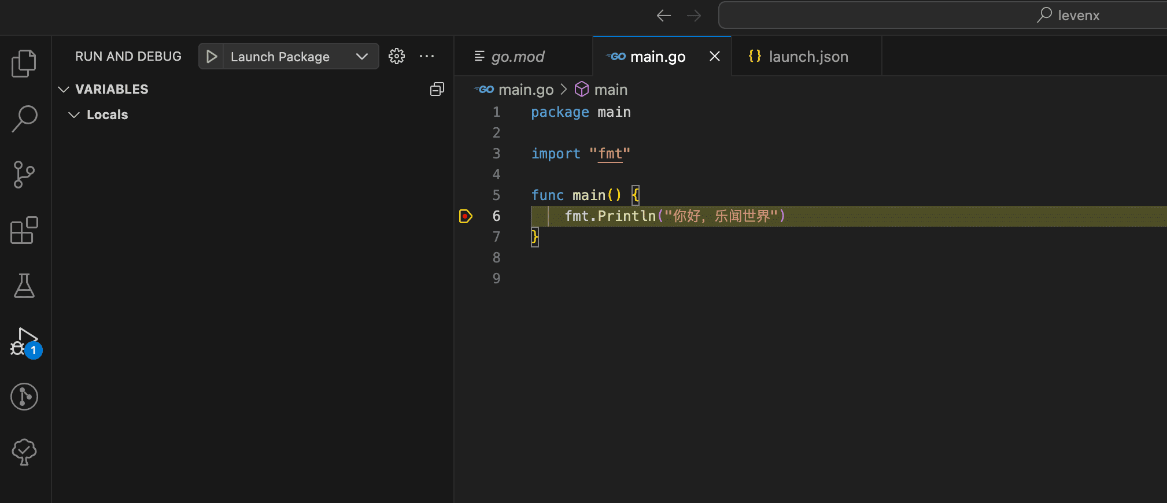Viewport: 1167px width, 503px height.
Task: Open the Source Control view
Action: (24, 174)
